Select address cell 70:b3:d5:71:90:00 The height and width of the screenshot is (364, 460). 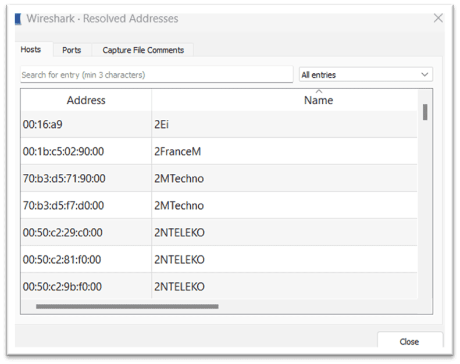click(86, 179)
